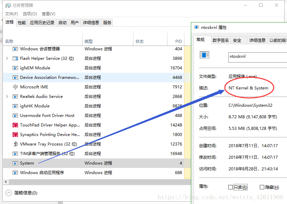Switch to the 服务 tab
The image size is (287, 204).
(107, 23)
